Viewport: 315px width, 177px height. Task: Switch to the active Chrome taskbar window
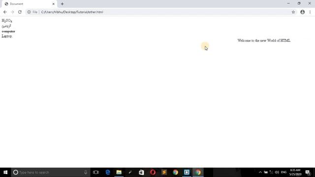(x=198, y=172)
